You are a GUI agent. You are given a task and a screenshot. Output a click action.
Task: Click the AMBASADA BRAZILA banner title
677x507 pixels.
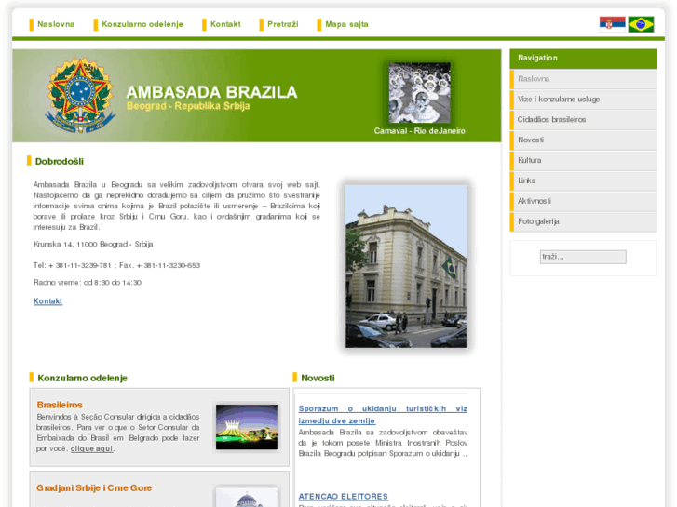211,92
